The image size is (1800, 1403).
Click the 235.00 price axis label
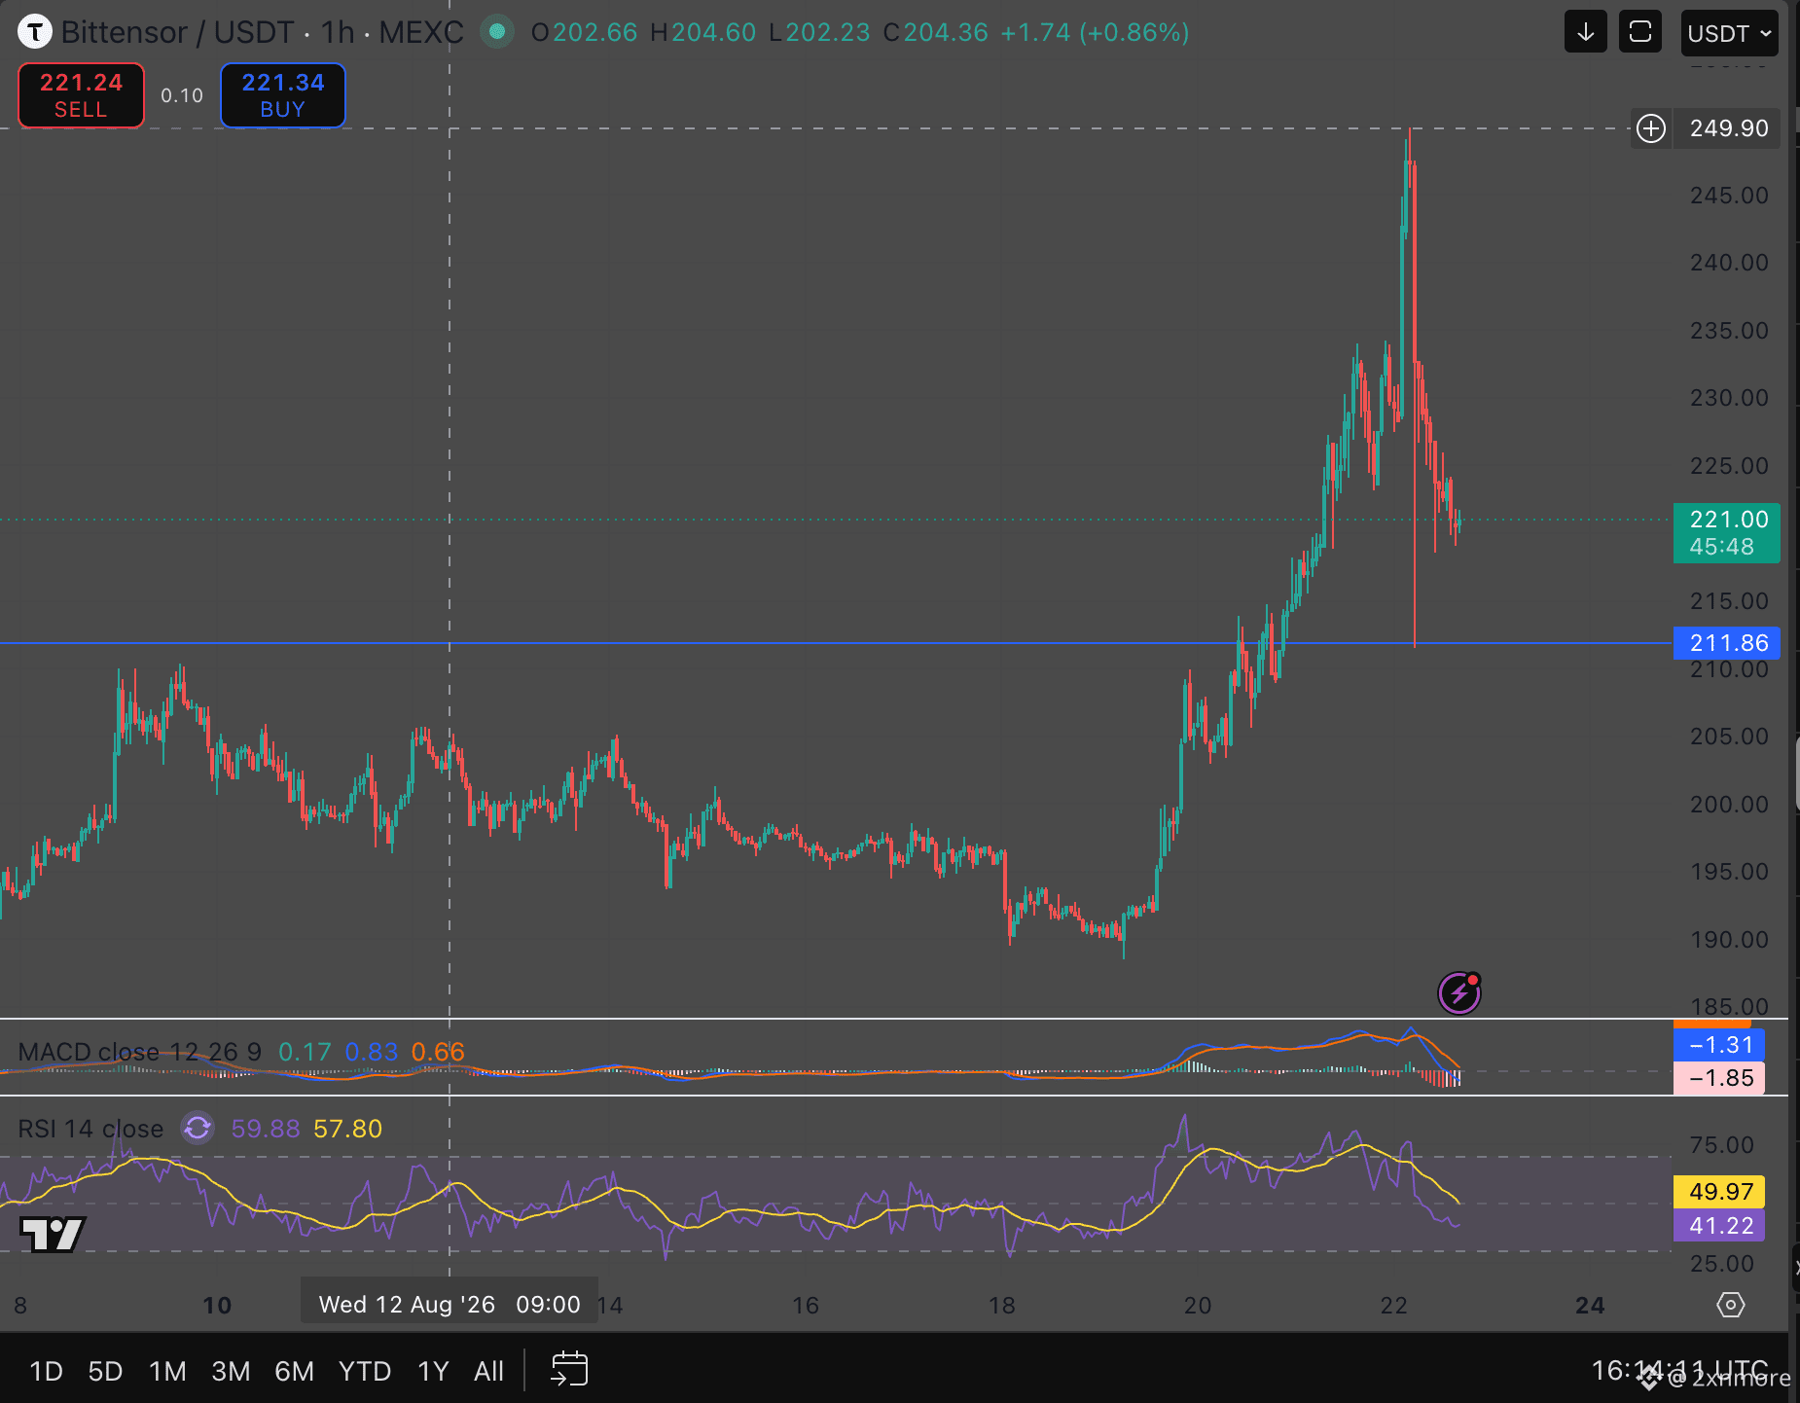[1729, 331]
